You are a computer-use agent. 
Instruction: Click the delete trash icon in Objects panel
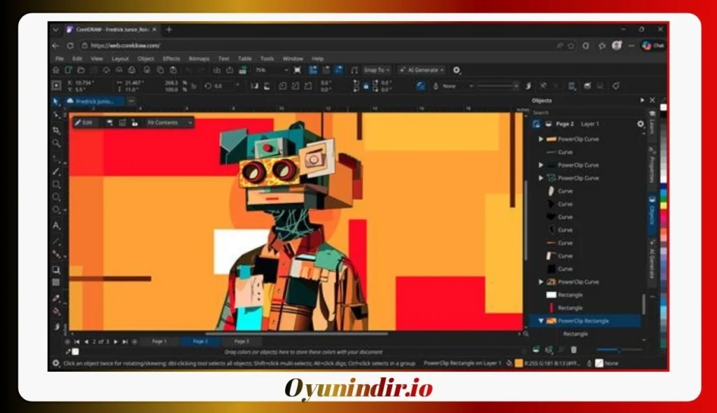tap(573, 350)
